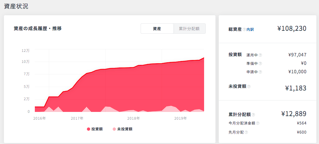
Task: Click help icon next to 今月分配済金額
Action: pos(258,123)
